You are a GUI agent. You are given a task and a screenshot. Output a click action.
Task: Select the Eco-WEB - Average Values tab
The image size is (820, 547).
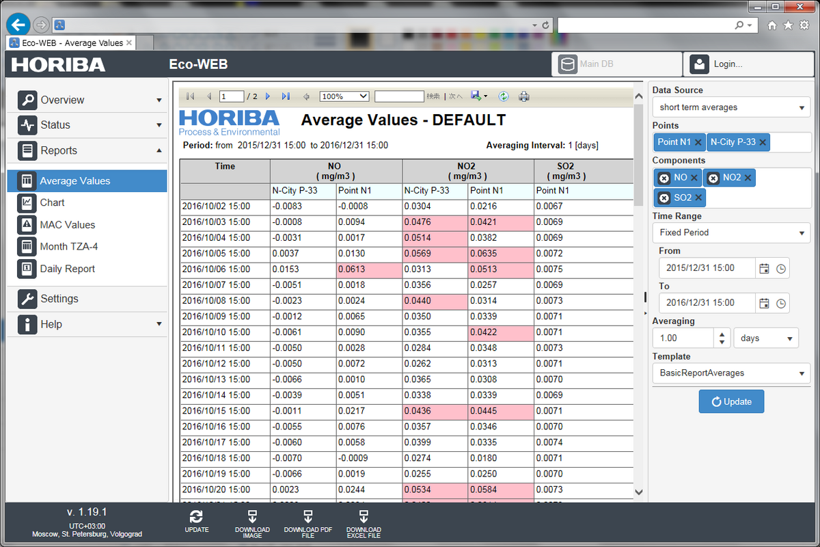[71, 42]
